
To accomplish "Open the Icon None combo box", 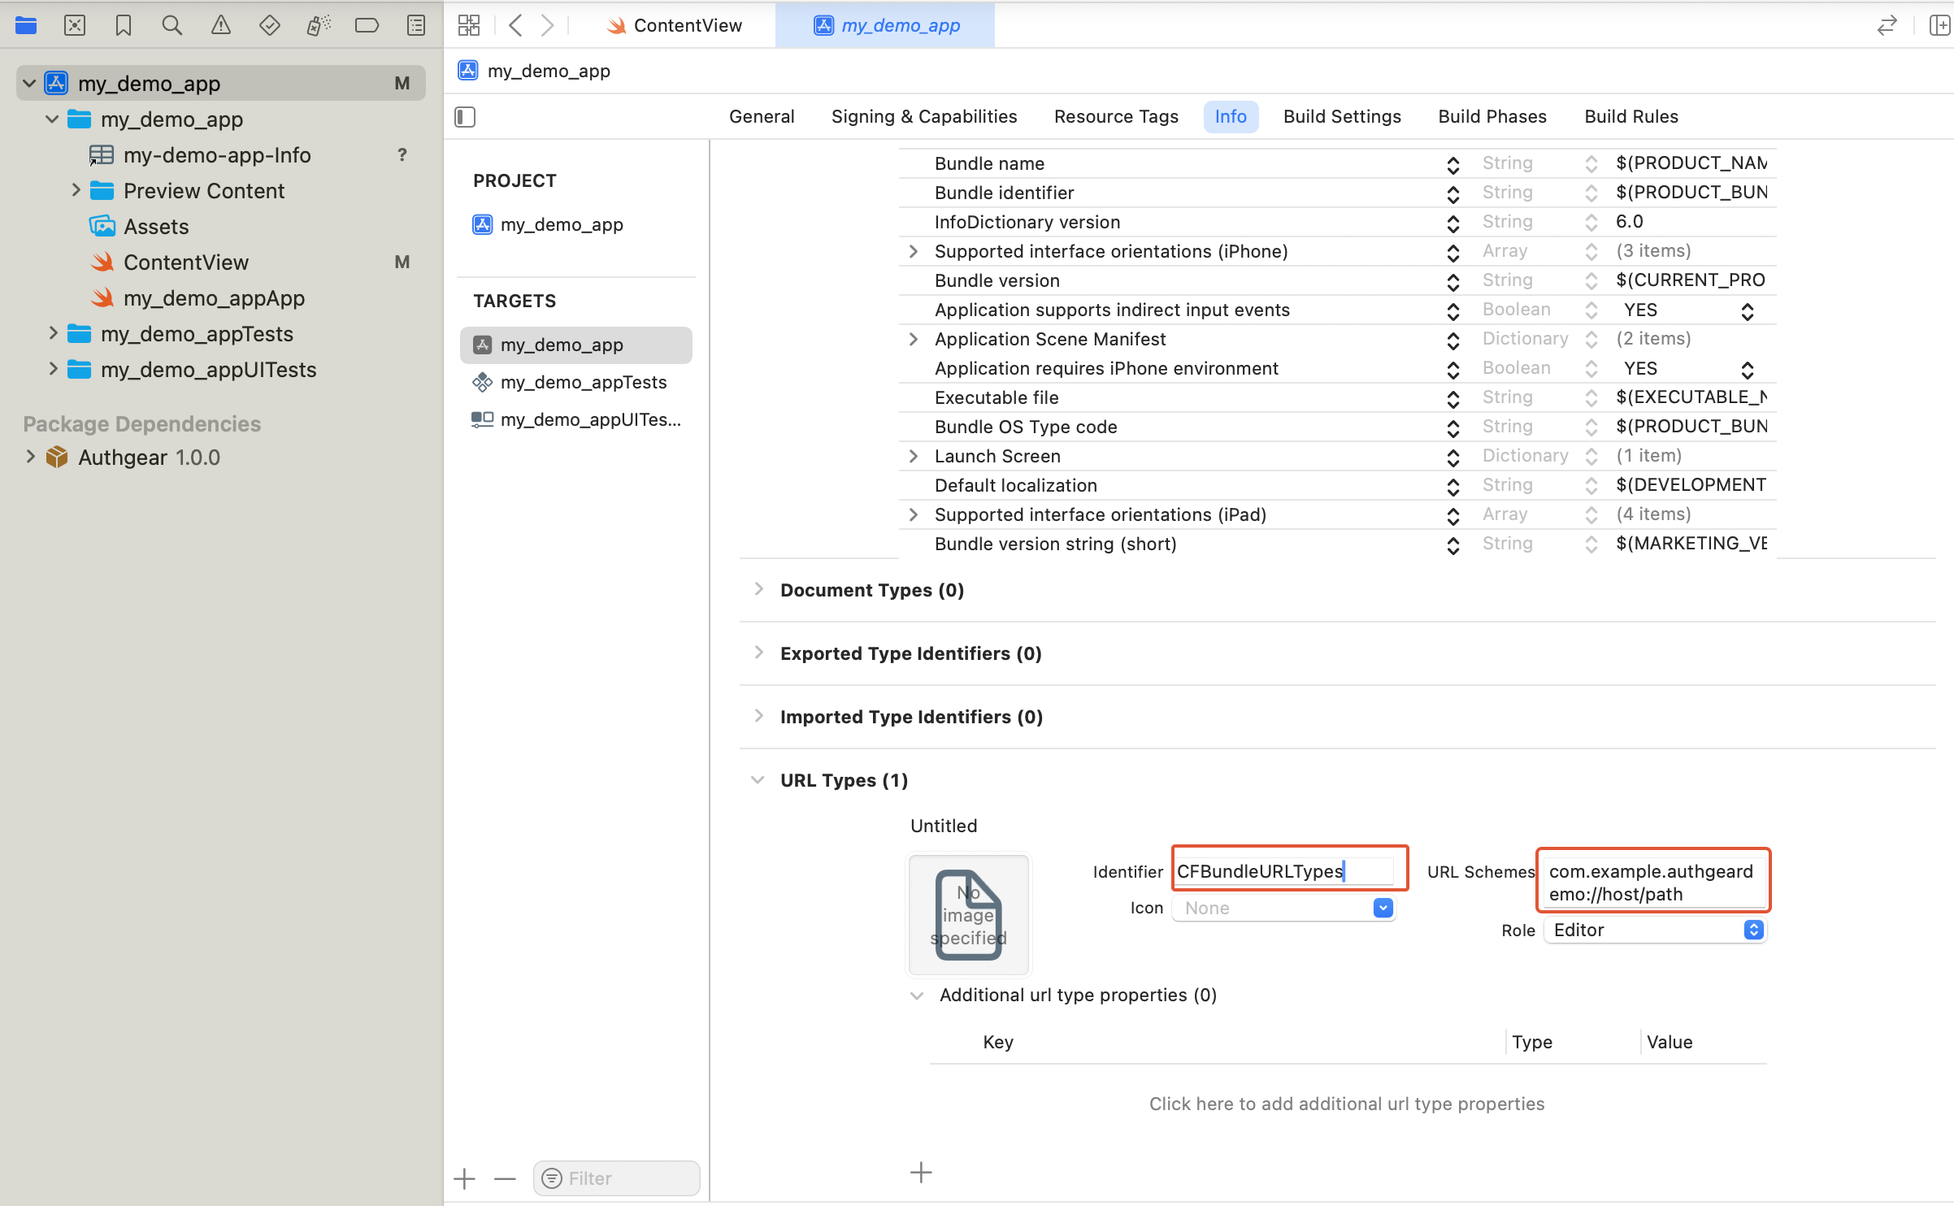I will (1382, 909).
